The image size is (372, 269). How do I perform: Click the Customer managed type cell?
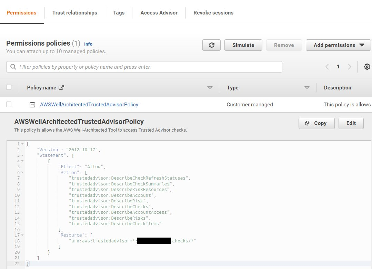pyautogui.click(x=250, y=105)
